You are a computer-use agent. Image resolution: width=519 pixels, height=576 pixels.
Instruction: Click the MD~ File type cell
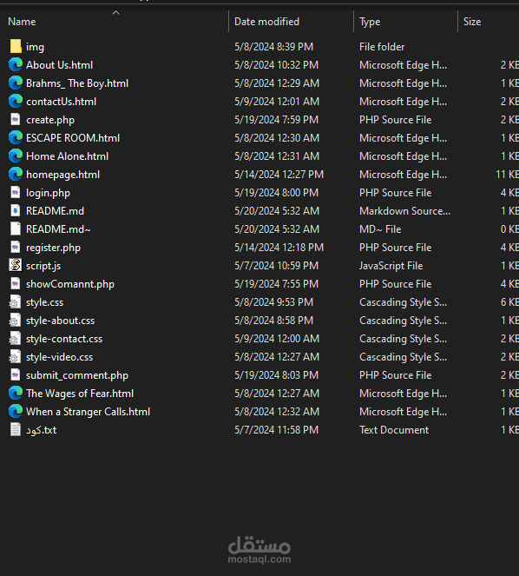[x=380, y=229]
